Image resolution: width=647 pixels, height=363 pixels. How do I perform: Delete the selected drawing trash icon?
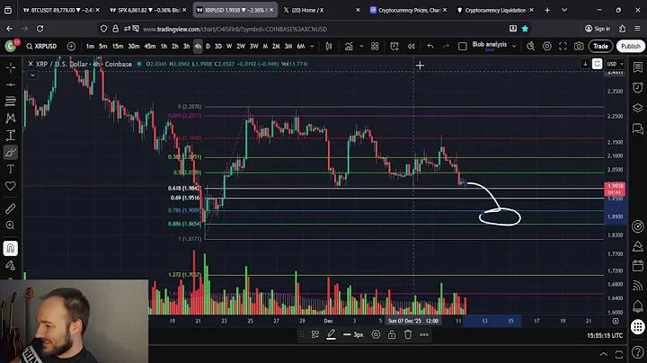click(408, 334)
